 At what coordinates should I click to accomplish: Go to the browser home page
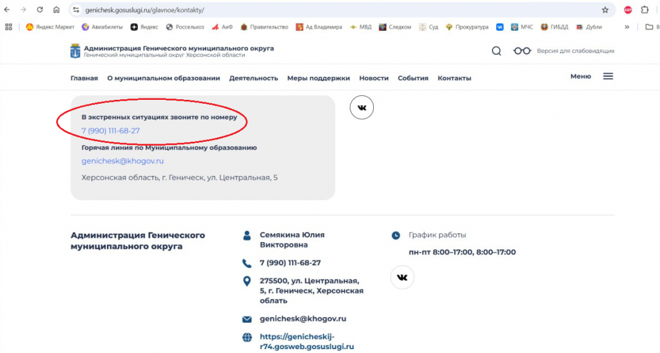click(x=57, y=10)
